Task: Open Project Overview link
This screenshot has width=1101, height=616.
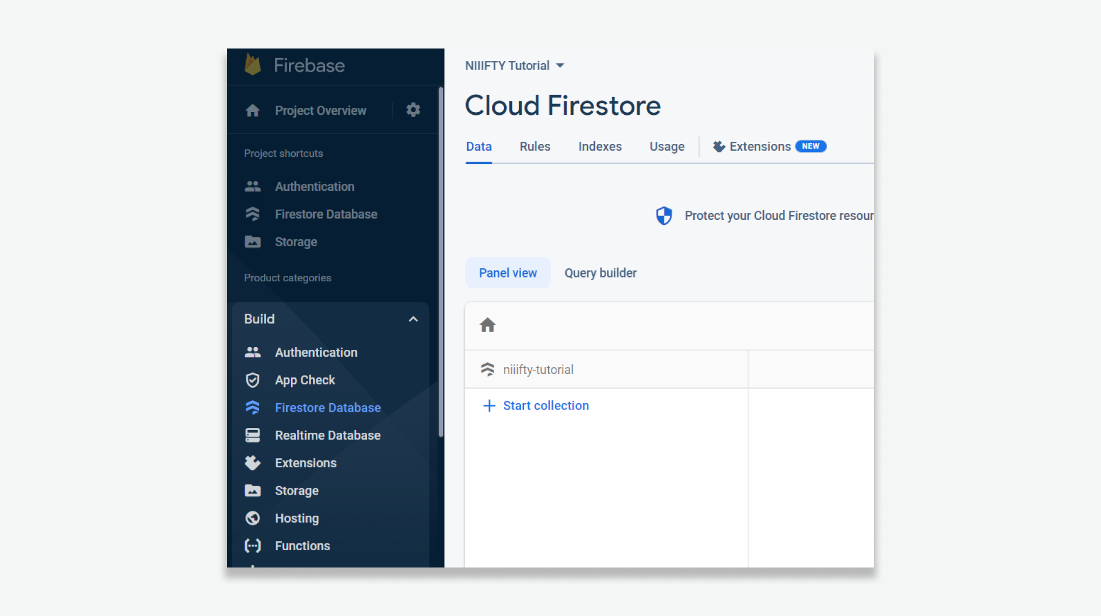Action: [321, 110]
